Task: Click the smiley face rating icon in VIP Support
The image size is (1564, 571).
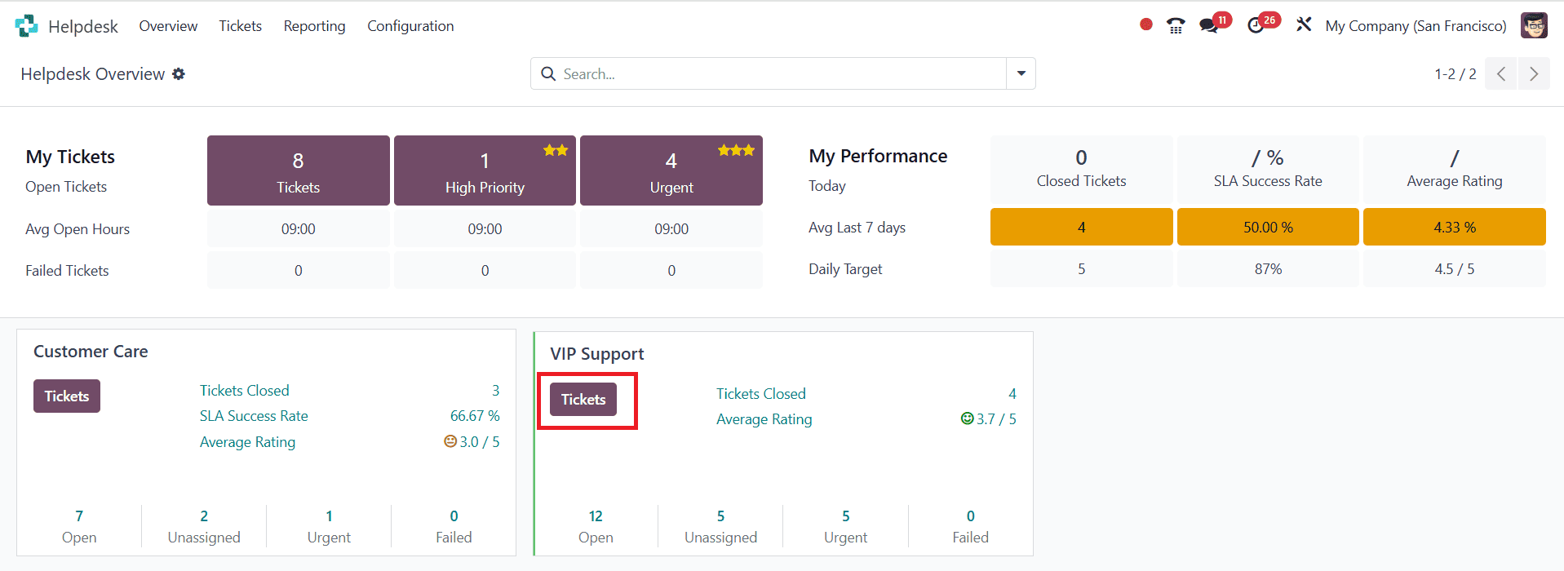Action: [967, 418]
